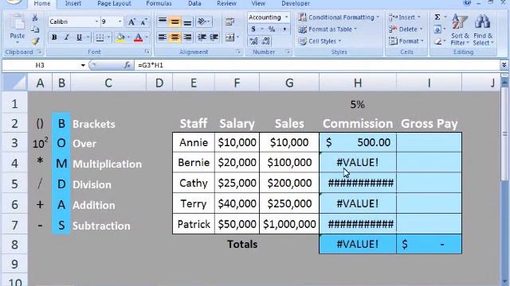Open the font size dropdown
Image resolution: width=510 pixels, height=286 pixels.
[x=120, y=21]
